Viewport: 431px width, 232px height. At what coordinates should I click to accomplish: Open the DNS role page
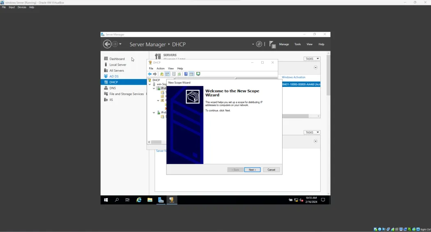point(112,88)
